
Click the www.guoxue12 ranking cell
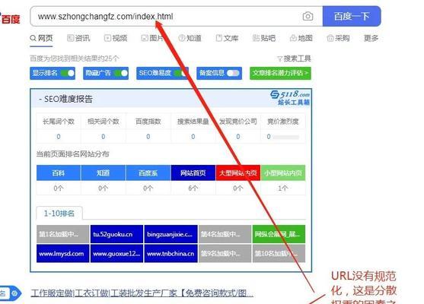pos(116,254)
